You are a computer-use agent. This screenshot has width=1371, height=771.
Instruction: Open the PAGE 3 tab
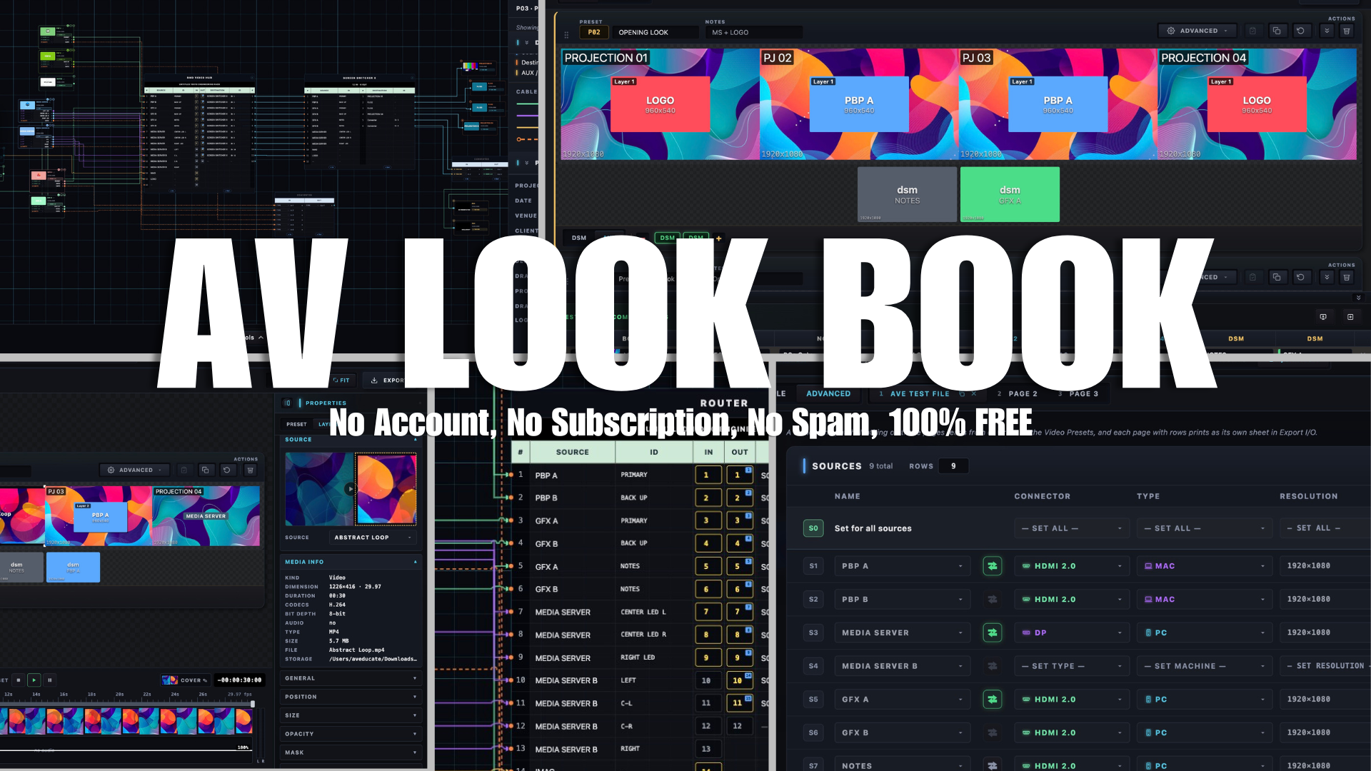[x=1079, y=394]
